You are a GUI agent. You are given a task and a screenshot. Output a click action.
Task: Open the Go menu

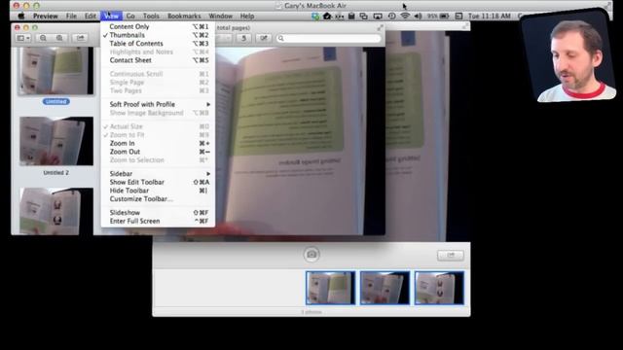tap(130, 16)
